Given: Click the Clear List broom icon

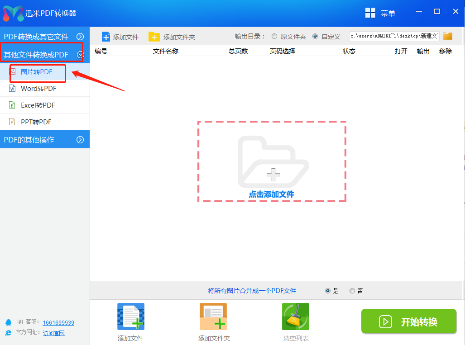Looking at the screenshot, I should tap(296, 317).
